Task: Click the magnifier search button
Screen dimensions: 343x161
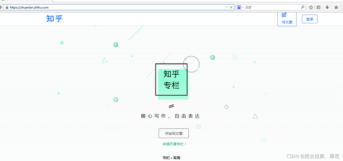Action: (303, 7)
